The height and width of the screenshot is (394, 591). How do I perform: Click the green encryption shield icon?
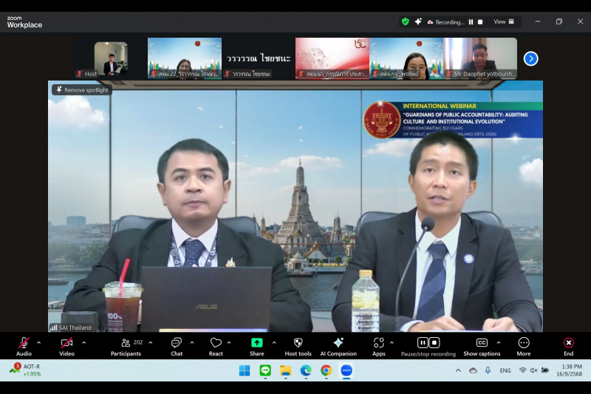click(405, 22)
